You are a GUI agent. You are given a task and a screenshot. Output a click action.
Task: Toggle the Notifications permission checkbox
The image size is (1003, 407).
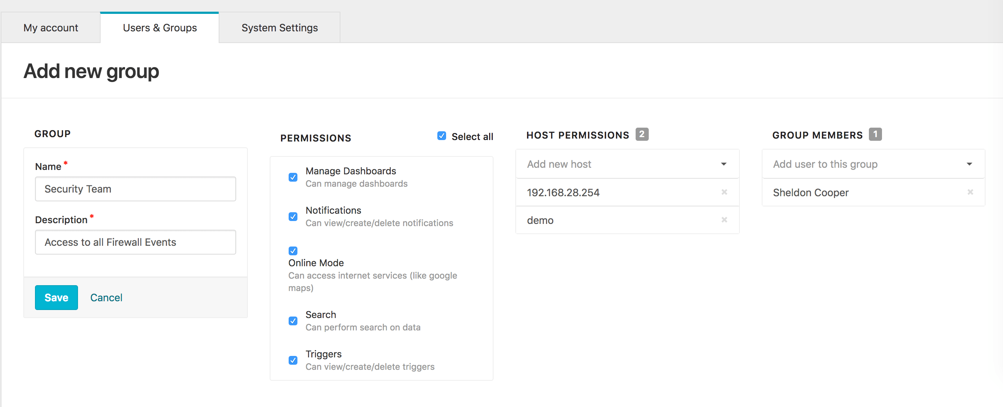pyautogui.click(x=293, y=217)
